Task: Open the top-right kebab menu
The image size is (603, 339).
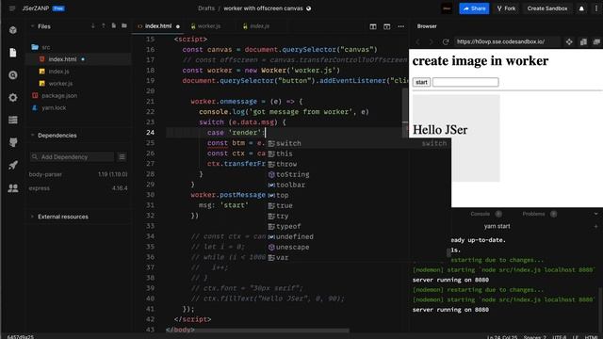Action: (x=596, y=8)
